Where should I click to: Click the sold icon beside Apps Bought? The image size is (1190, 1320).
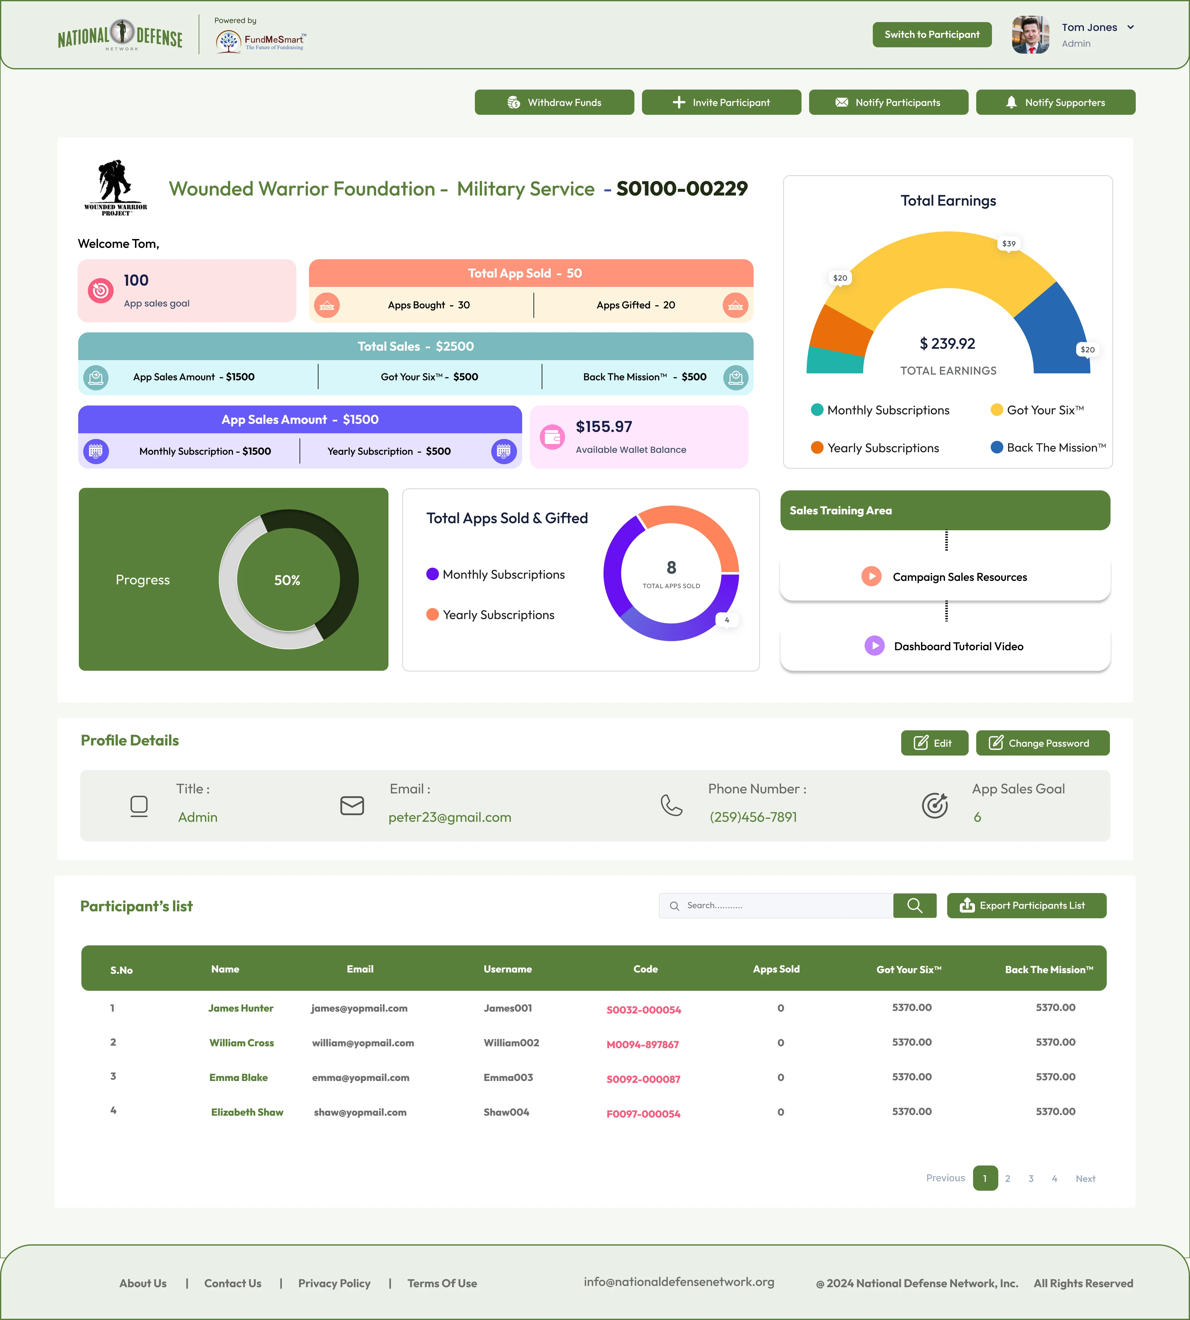point(327,305)
